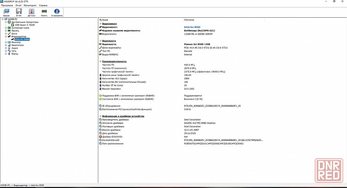Viewport: 347px width, 188px height.
Task: Click the Отчёт floppy disk toolbar icon
Action: pos(19,11)
